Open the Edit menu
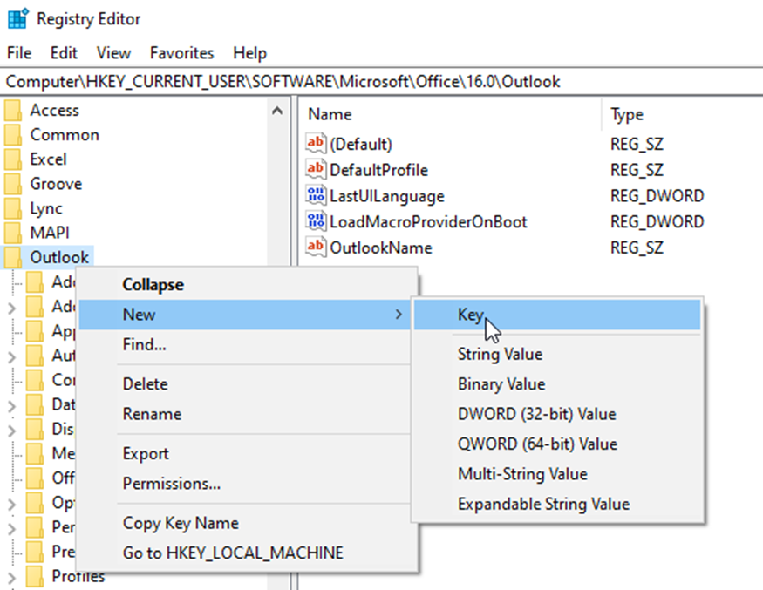Screen dimensions: 763x590 (65, 52)
